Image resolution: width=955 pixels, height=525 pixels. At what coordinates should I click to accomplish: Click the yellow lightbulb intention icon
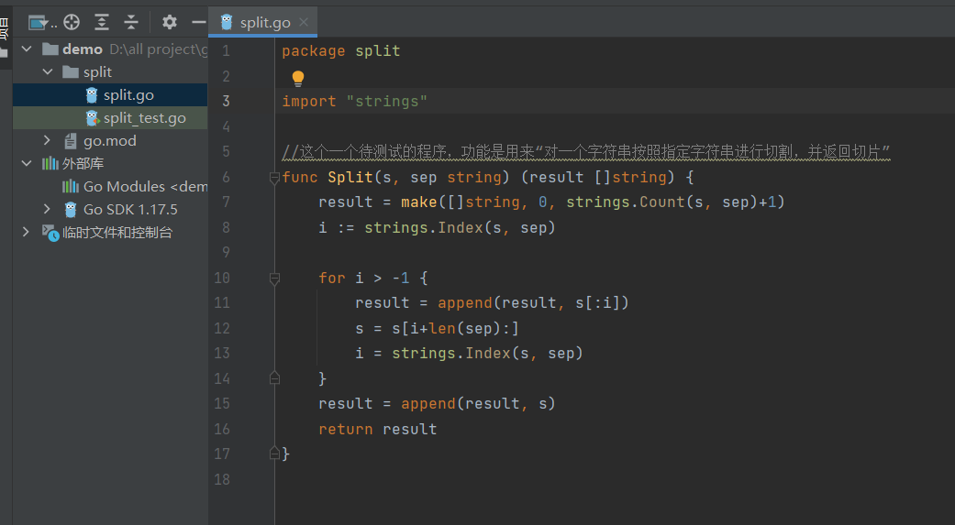click(x=297, y=79)
